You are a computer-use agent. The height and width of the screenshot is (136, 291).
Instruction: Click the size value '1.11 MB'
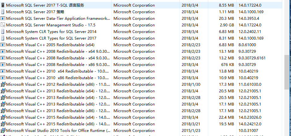(227, 12)
